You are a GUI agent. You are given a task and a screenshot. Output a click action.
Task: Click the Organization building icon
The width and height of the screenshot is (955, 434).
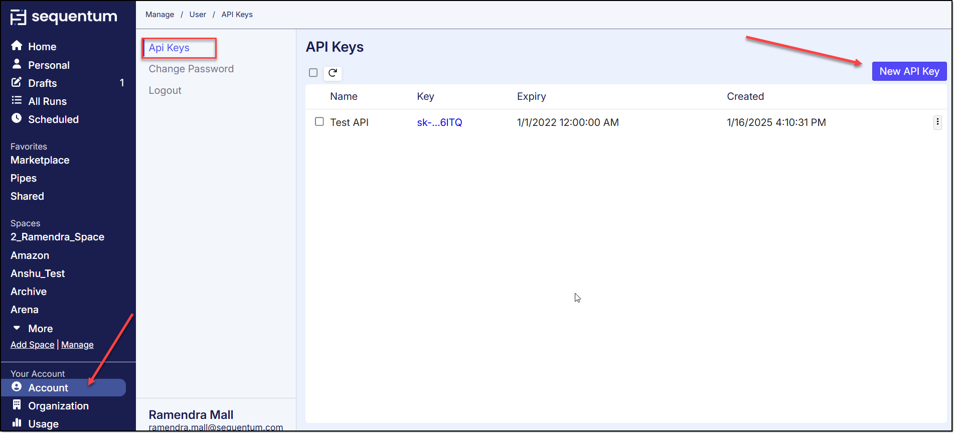click(17, 405)
